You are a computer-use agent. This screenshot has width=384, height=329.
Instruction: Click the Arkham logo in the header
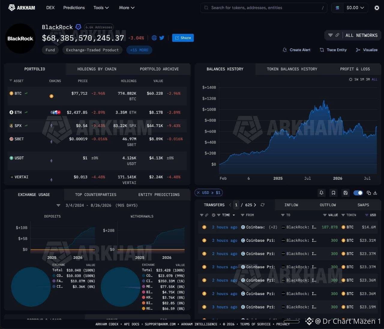22,8
